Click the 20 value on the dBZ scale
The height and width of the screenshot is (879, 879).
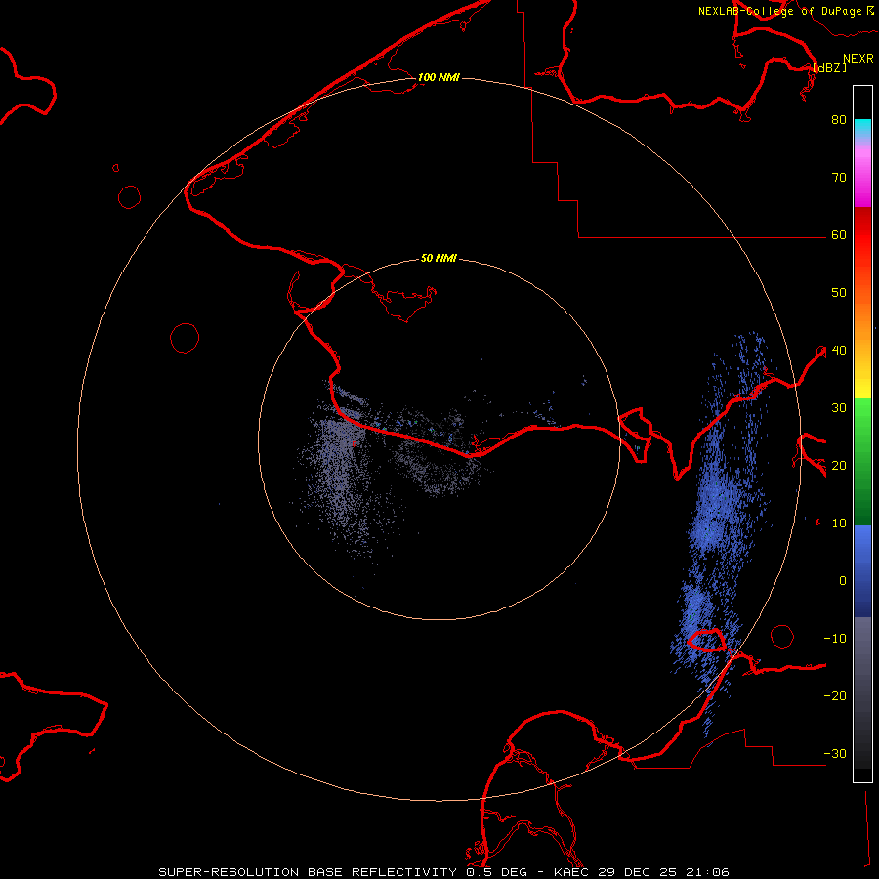pos(839,466)
